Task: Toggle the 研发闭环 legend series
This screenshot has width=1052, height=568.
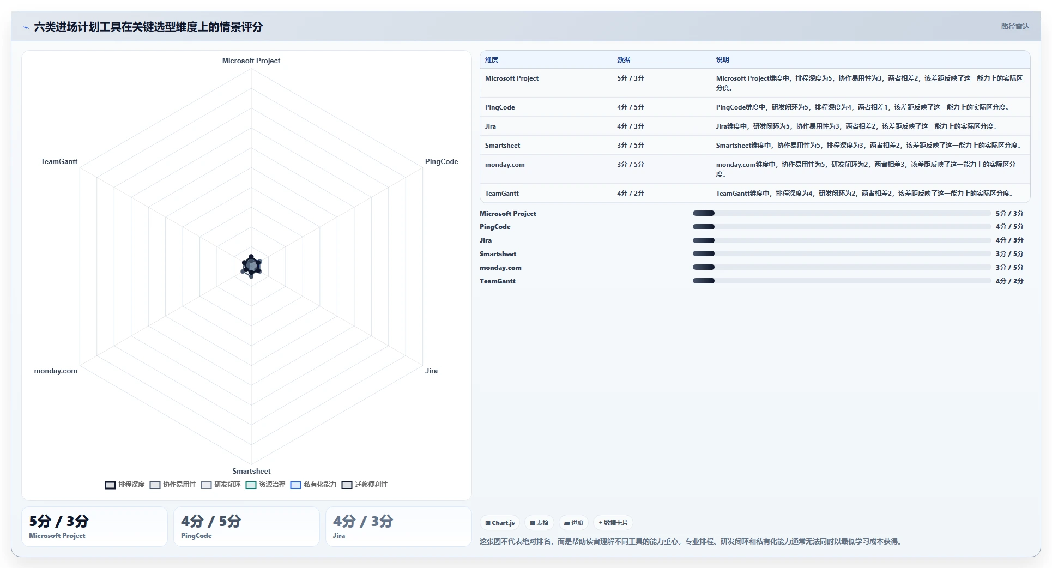Action: 221,485
